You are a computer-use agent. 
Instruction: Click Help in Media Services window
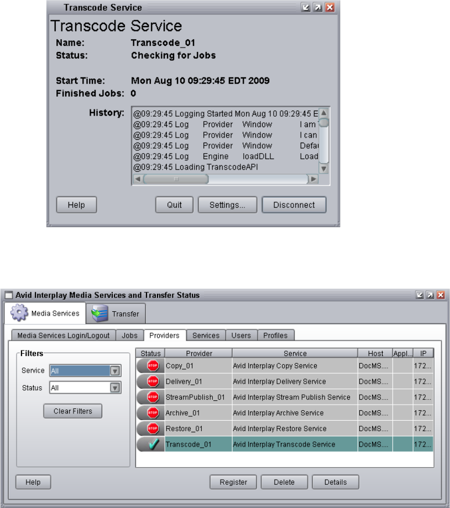click(33, 482)
